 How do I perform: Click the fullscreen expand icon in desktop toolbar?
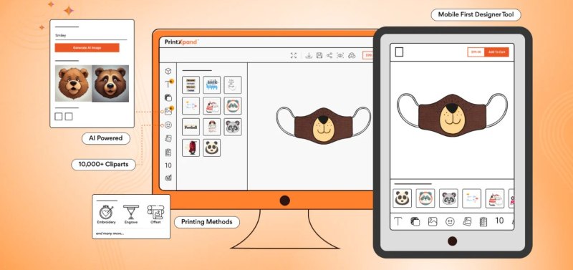[x=294, y=56]
